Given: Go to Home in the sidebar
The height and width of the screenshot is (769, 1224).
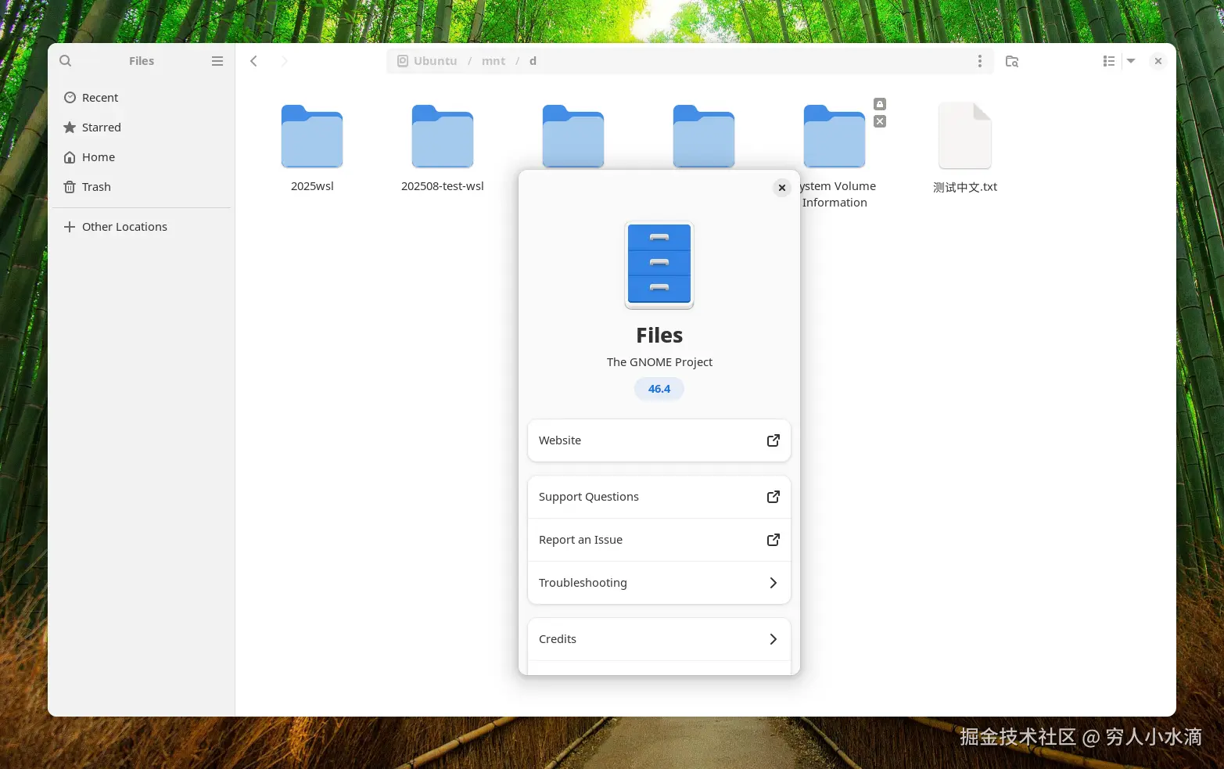Looking at the screenshot, I should [142, 157].
